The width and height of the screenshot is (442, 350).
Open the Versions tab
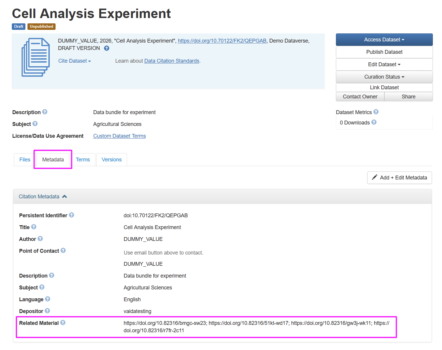tap(112, 160)
